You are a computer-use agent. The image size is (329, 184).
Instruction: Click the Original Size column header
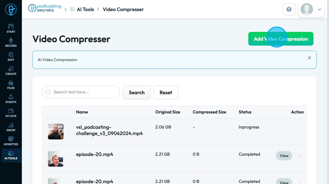(168, 112)
